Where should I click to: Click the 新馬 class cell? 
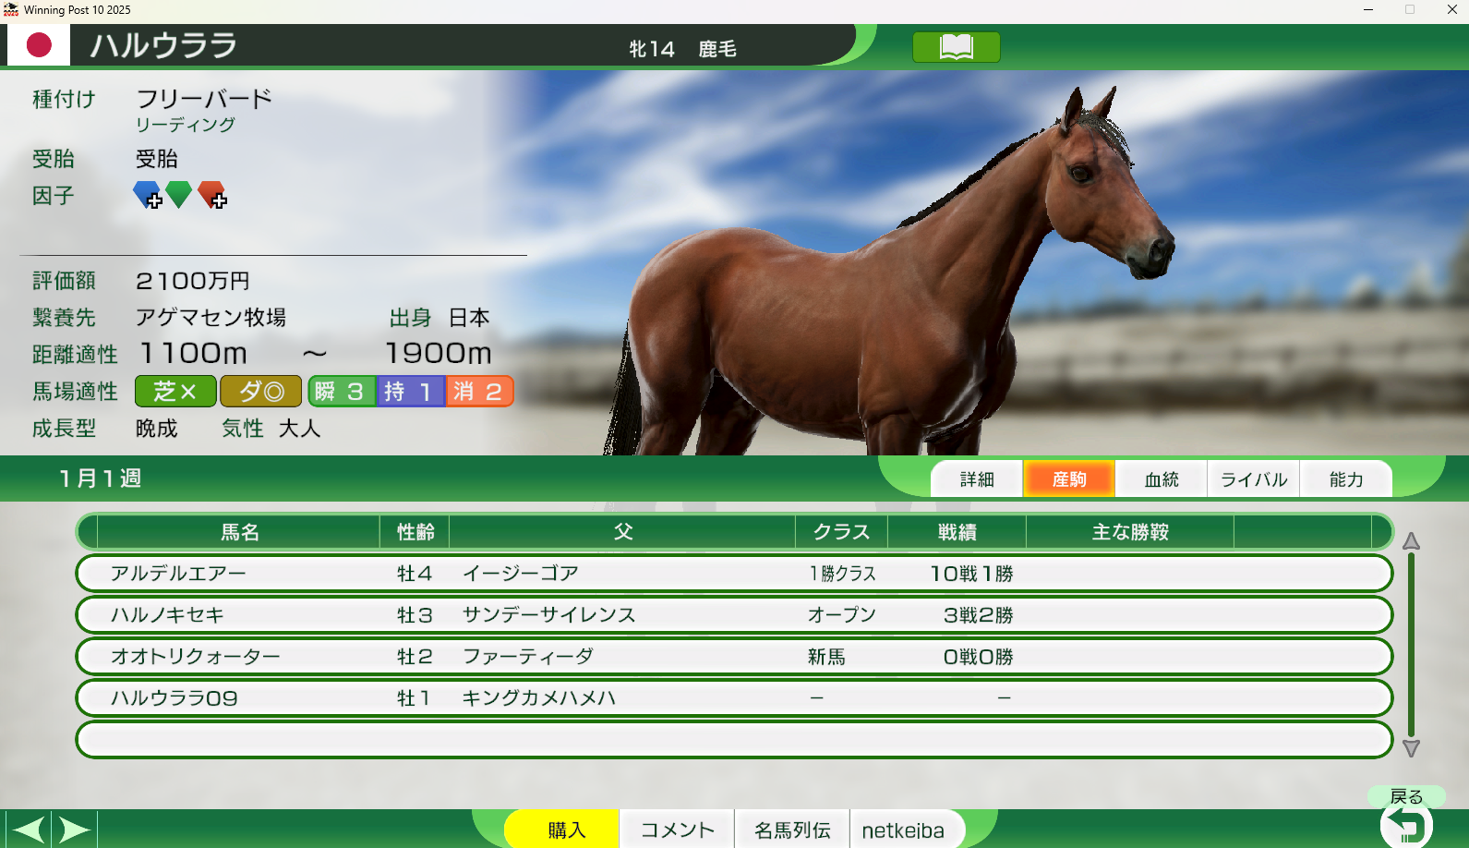coord(826,657)
